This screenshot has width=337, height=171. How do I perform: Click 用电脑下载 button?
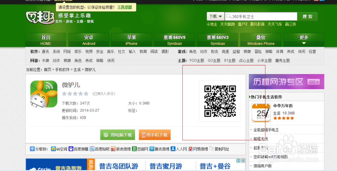[x=118, y=135]
